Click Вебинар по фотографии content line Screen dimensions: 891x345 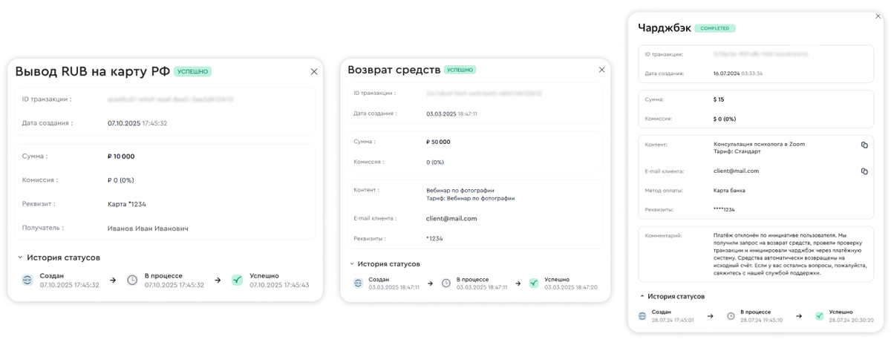[x=460, y=191]
